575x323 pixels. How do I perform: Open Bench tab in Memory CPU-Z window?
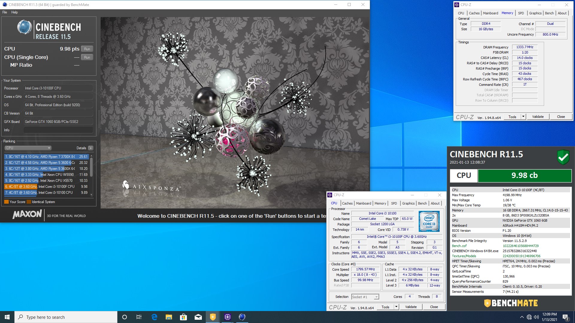(x=549, y=13)
